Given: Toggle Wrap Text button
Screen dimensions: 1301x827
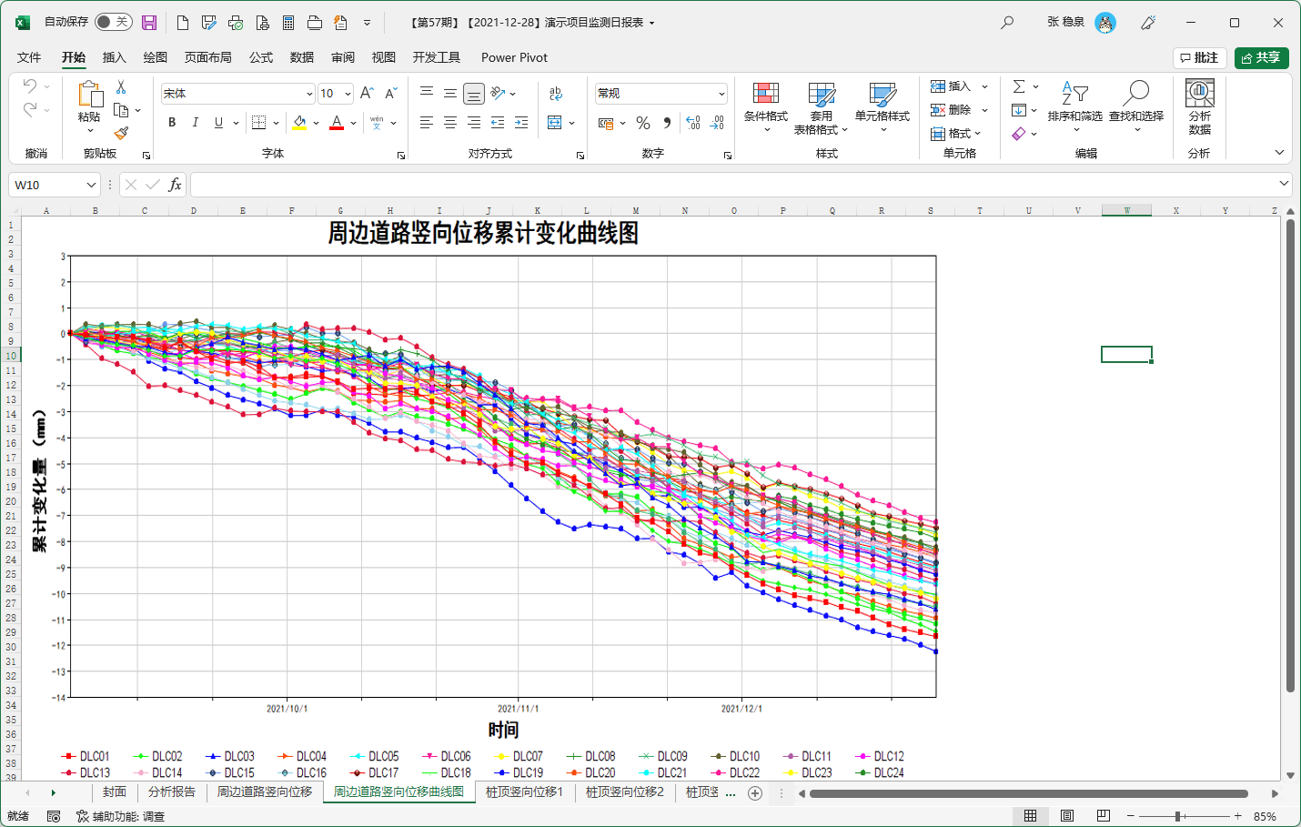Looking at the screenshot, I should 556,93.
